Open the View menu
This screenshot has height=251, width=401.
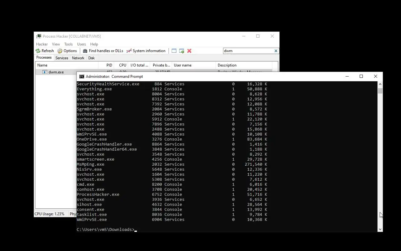(56, 44)
